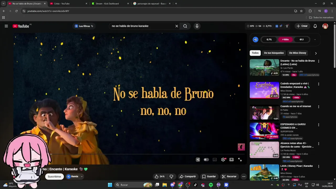Open a new browser tab
Screen dimensions: 336x189
coord(176,4)
